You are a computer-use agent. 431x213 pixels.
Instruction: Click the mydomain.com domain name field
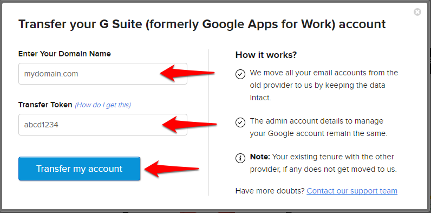[x=103, y=74]
